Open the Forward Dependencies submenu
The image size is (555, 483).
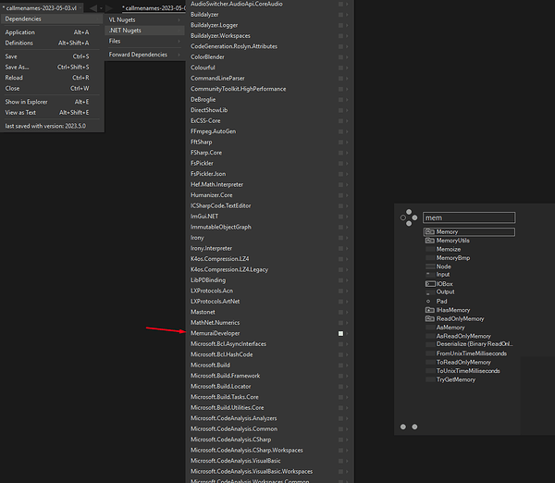tap(144, 55)
